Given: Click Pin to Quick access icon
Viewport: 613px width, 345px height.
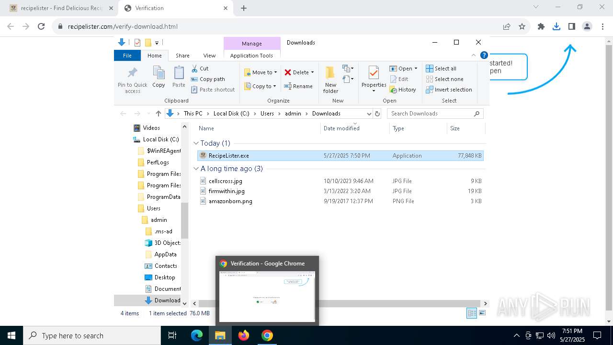Looking at the screenshot, I should click(x=133, y=80).
